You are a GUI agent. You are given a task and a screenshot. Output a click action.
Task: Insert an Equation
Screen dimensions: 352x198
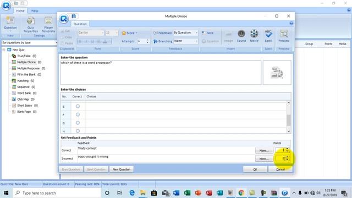(x=210, y=41)
